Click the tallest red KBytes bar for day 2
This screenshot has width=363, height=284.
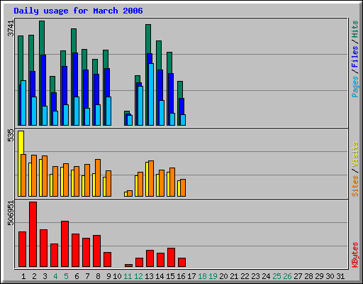coord(33,234)
